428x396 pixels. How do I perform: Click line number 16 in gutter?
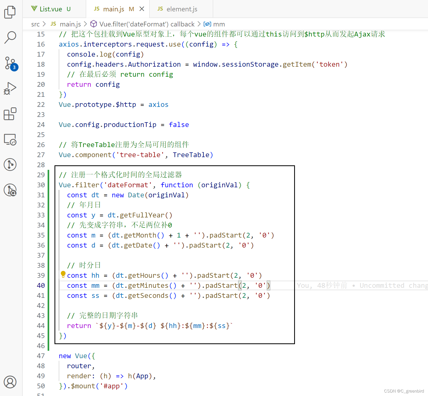[x=41, y=44]
